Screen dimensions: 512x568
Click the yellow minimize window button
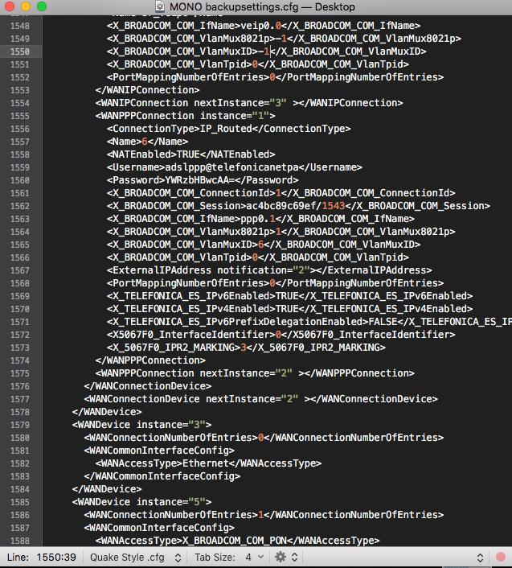[x=26, y=6]
